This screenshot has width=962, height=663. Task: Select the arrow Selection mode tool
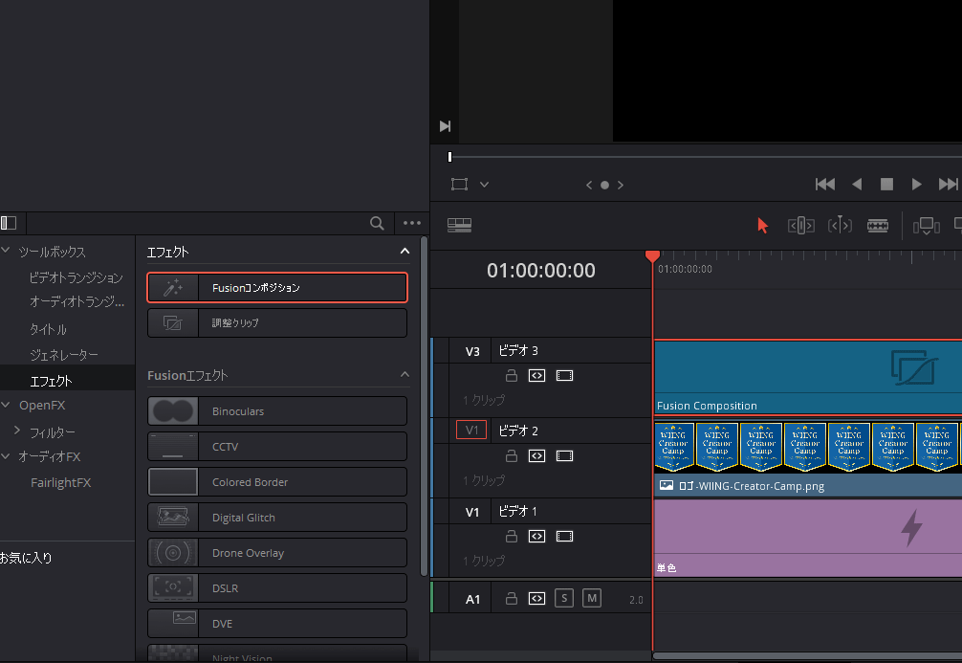762,226
